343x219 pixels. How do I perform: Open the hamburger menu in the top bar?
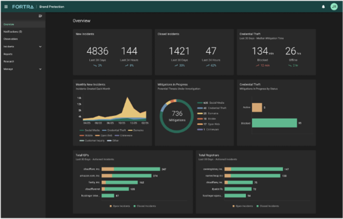(6, 7)
